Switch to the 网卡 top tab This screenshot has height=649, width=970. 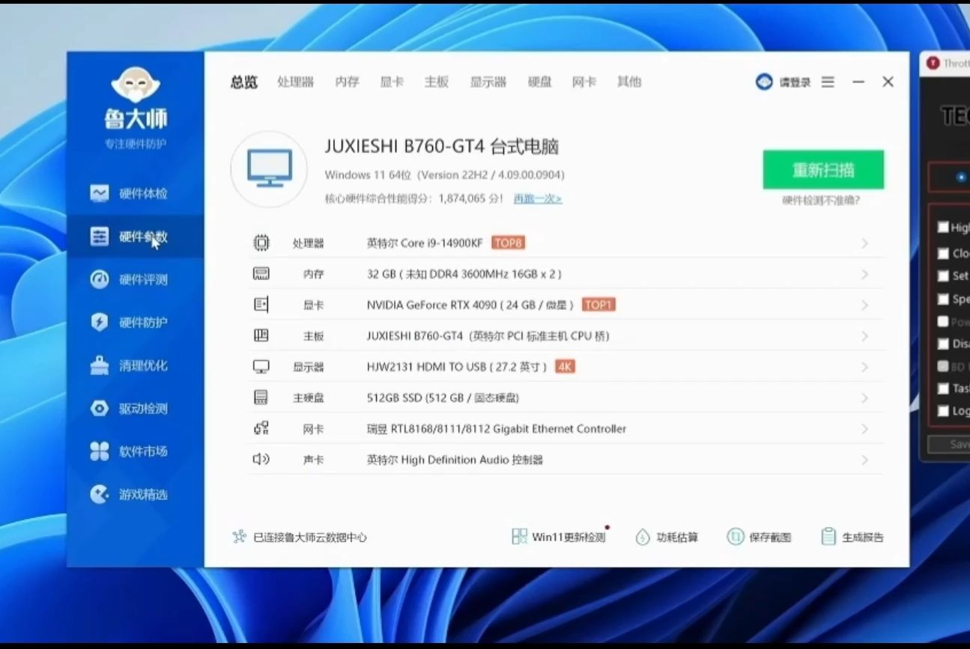pos(583,82)
